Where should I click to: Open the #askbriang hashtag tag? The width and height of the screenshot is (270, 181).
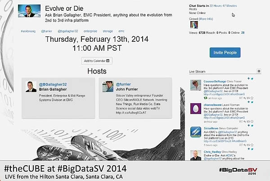point(28,31)
